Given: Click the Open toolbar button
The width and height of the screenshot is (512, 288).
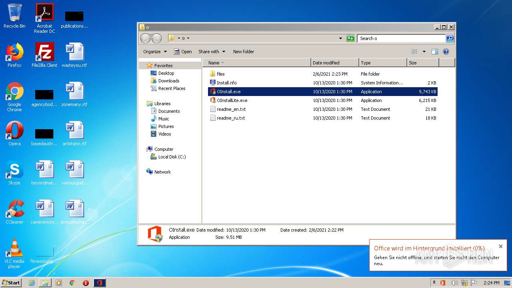Looking at the screenshot, I should coord(183,52).
